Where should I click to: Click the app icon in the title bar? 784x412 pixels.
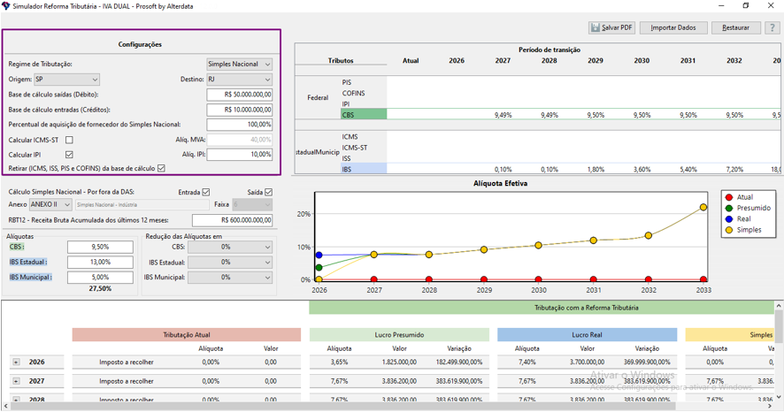click(x=7, y=6)
